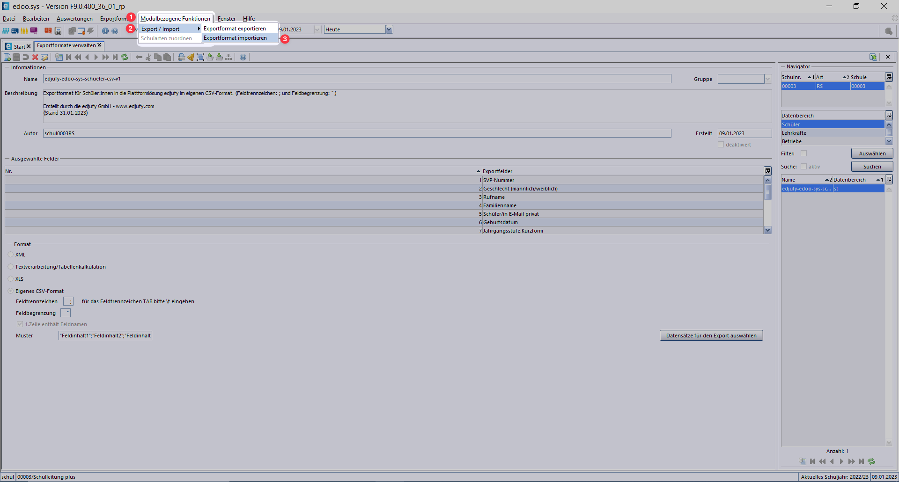The height and width of the screenshot is (482, 899).
Task: Open the Heute date range dropdown
Action: 389,29
